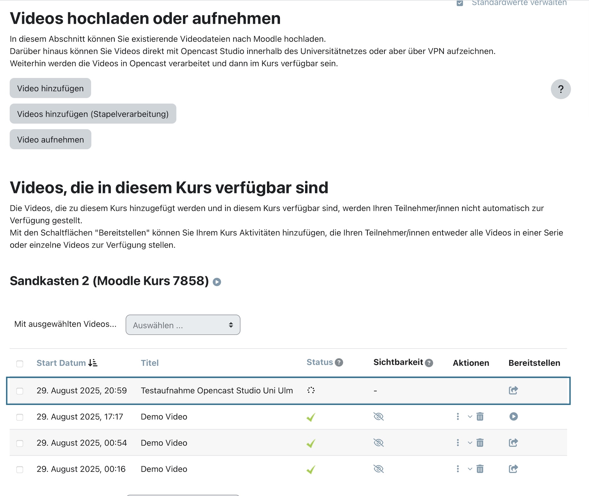Sort table by Titel column
Viewport: 589px width, 496px height.
(x=150, y=363)
